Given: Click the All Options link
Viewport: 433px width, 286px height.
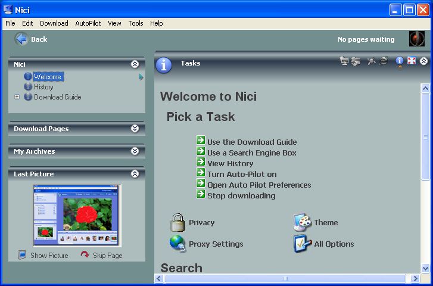Looking at the screenshot, I should point(334,244).
